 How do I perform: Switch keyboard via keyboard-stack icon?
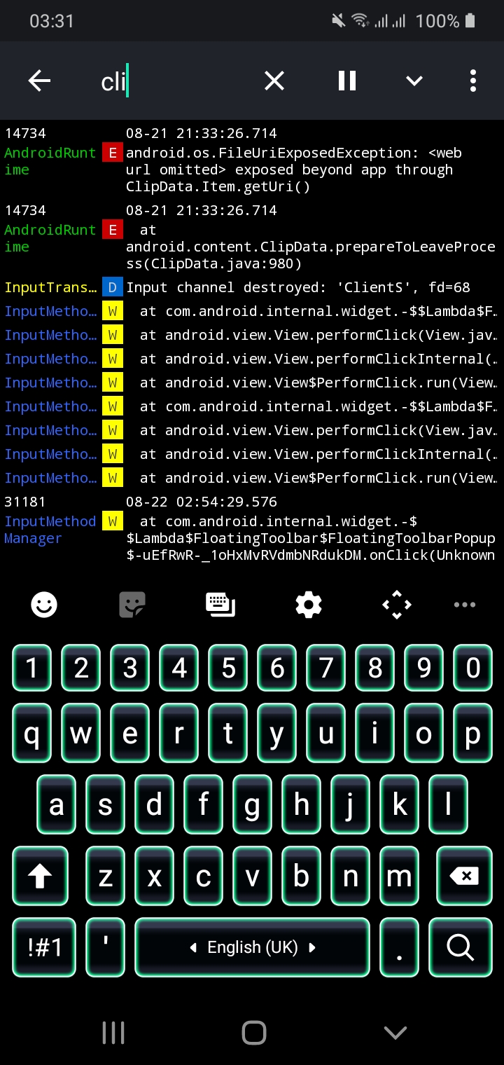click(220, 604)
